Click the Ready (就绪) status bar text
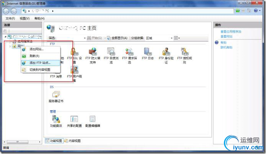The image size is (266, 154). [6, 148]
